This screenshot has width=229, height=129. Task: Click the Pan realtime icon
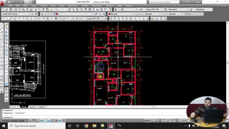(x=69, y=10)
